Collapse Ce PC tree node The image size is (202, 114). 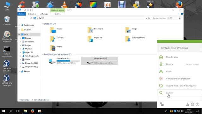(x=19, y=35)
